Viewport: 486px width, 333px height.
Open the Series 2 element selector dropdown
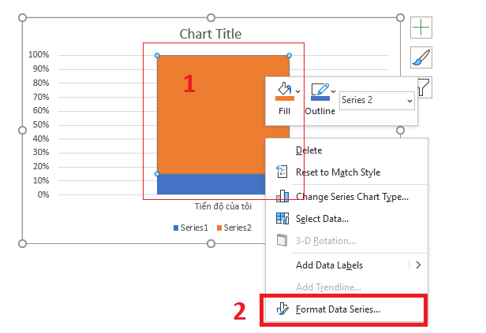tap(377, 101)
